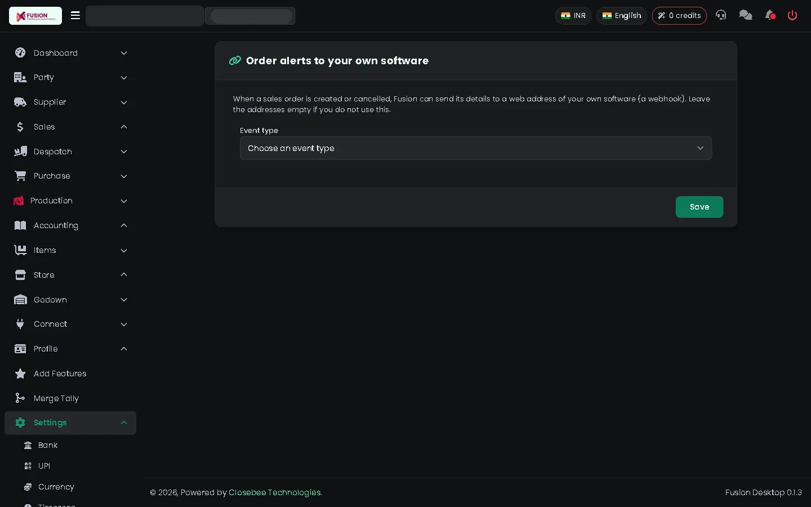
Task: Expand the Godown menu chevron
Action: [x=124, y=300]
